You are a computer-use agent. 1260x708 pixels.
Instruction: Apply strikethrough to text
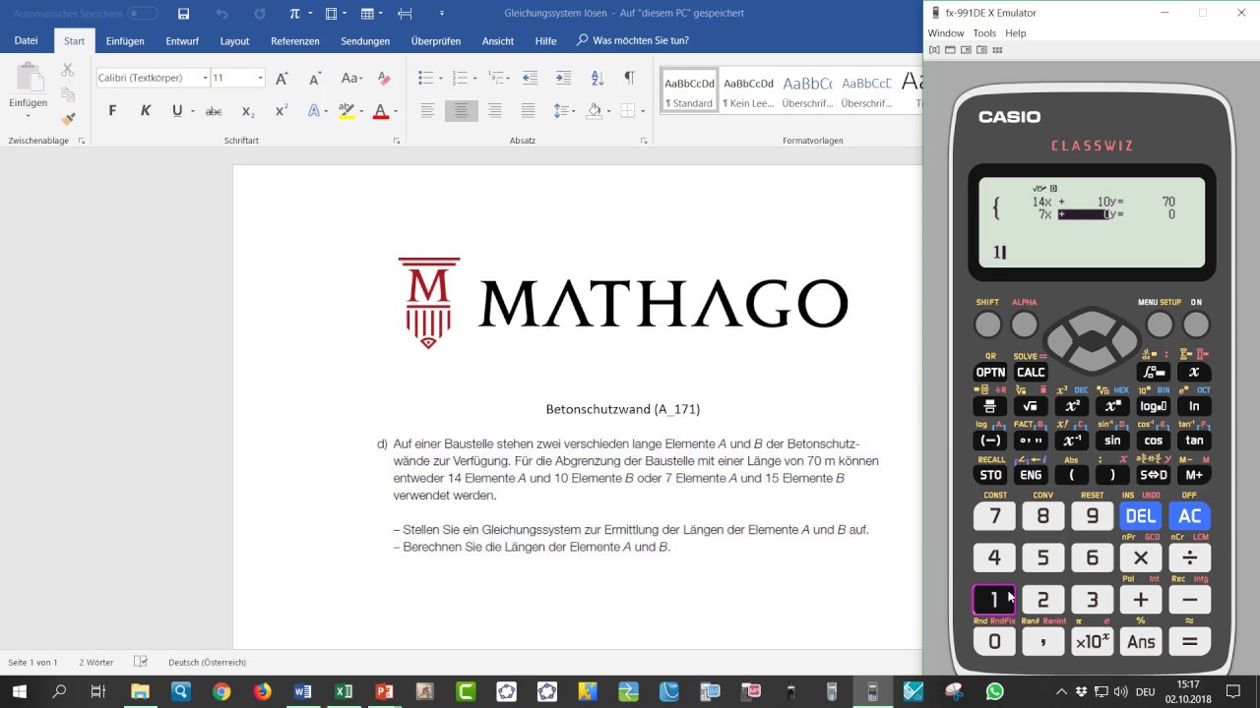tap(214, 111)
